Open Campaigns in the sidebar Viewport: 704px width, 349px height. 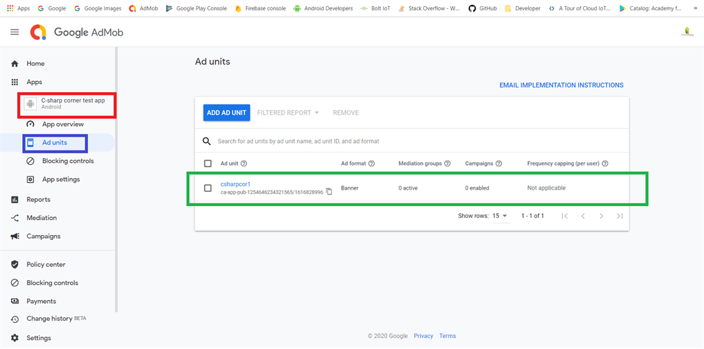[x=43, y=236]
